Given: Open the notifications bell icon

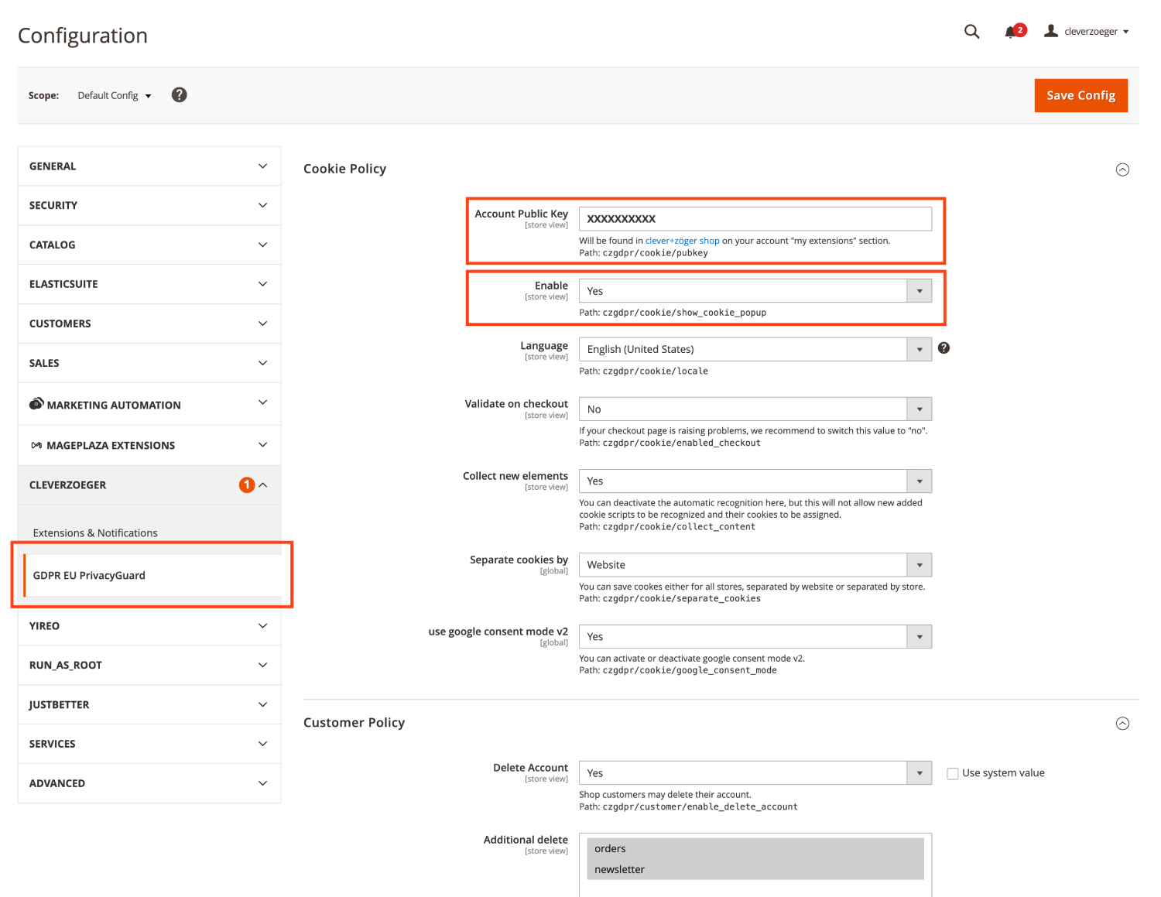Looking at the screenshot, I should (x=1010, y=32).
